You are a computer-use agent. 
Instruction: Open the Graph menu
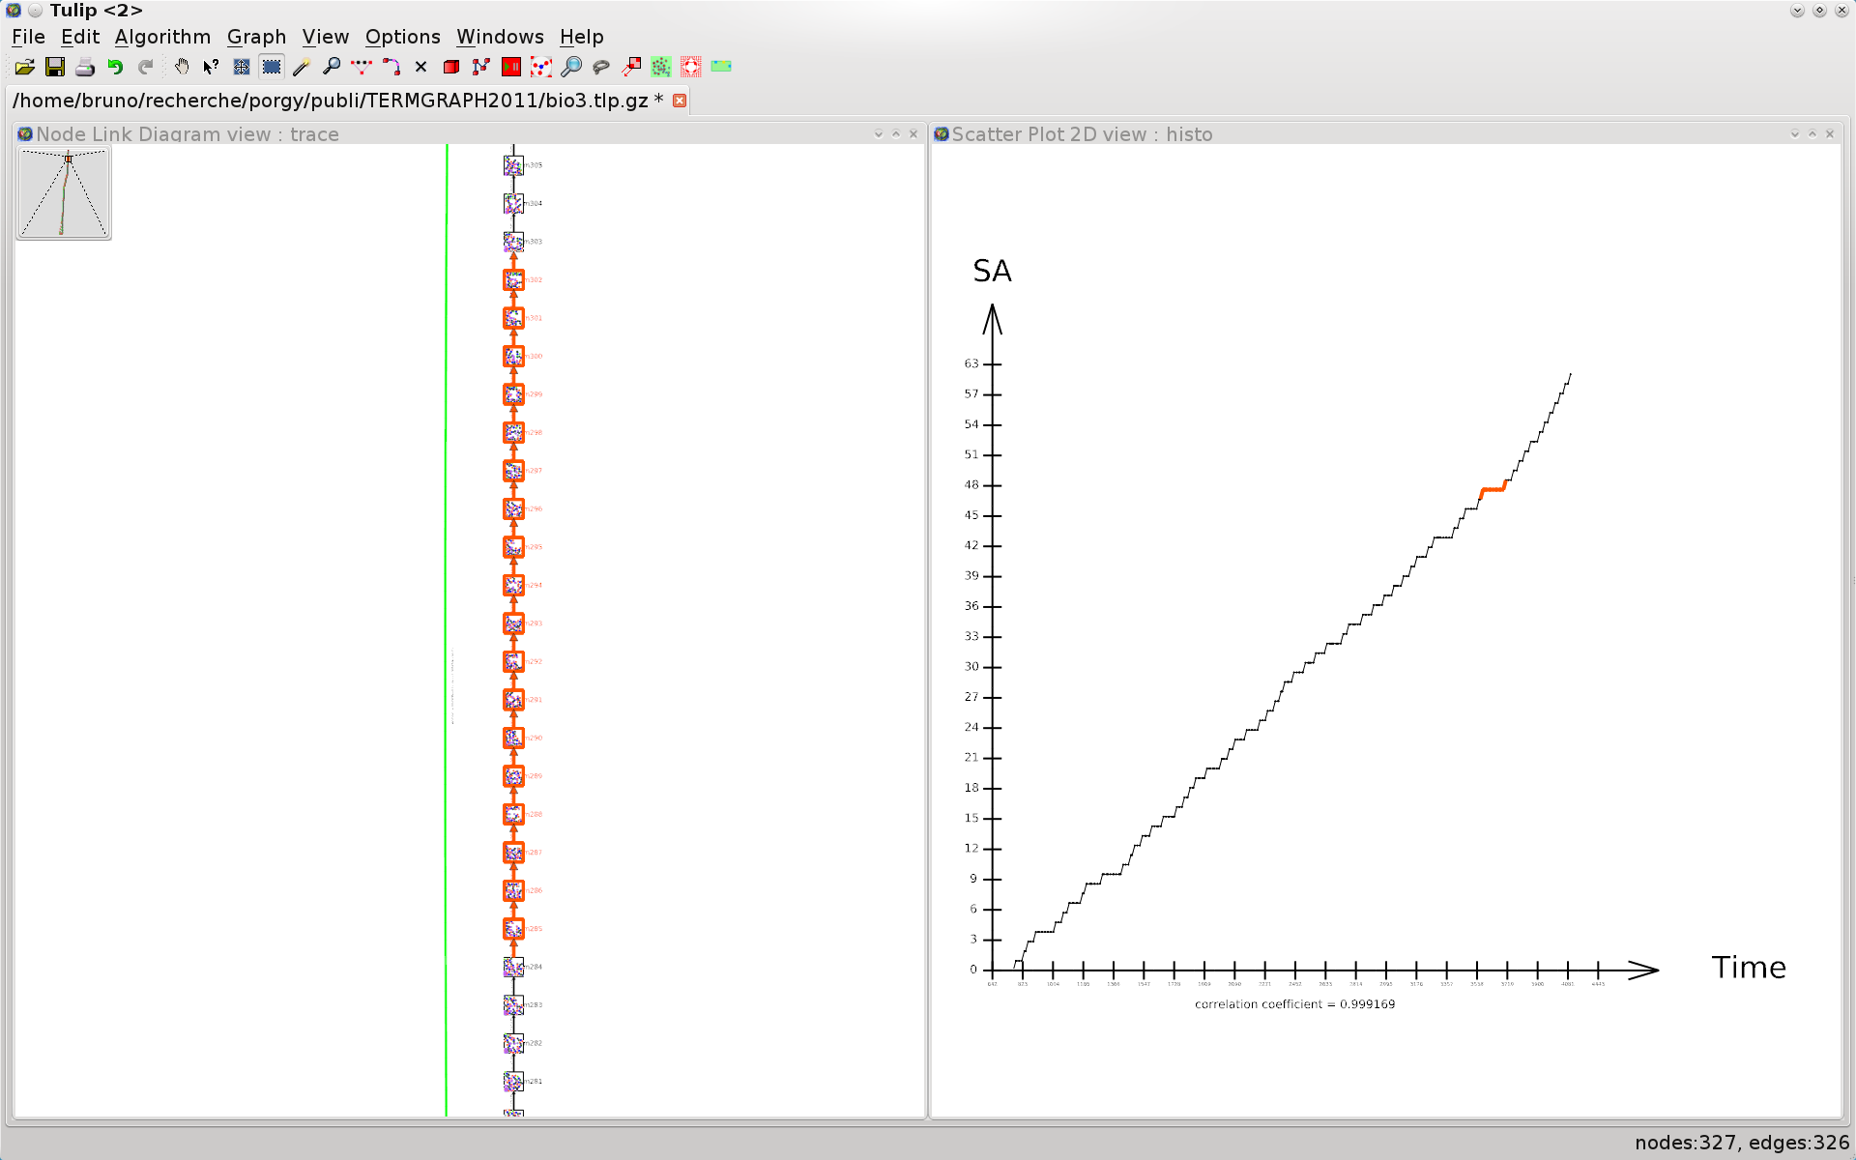click(x=256, y=37)
